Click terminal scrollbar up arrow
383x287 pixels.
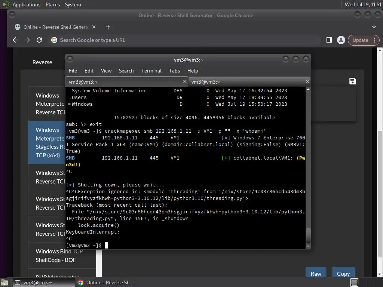tap(308, 90)
